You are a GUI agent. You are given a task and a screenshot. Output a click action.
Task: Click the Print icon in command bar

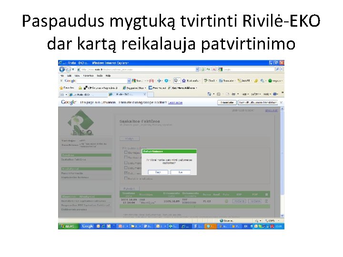click(233, 94)
